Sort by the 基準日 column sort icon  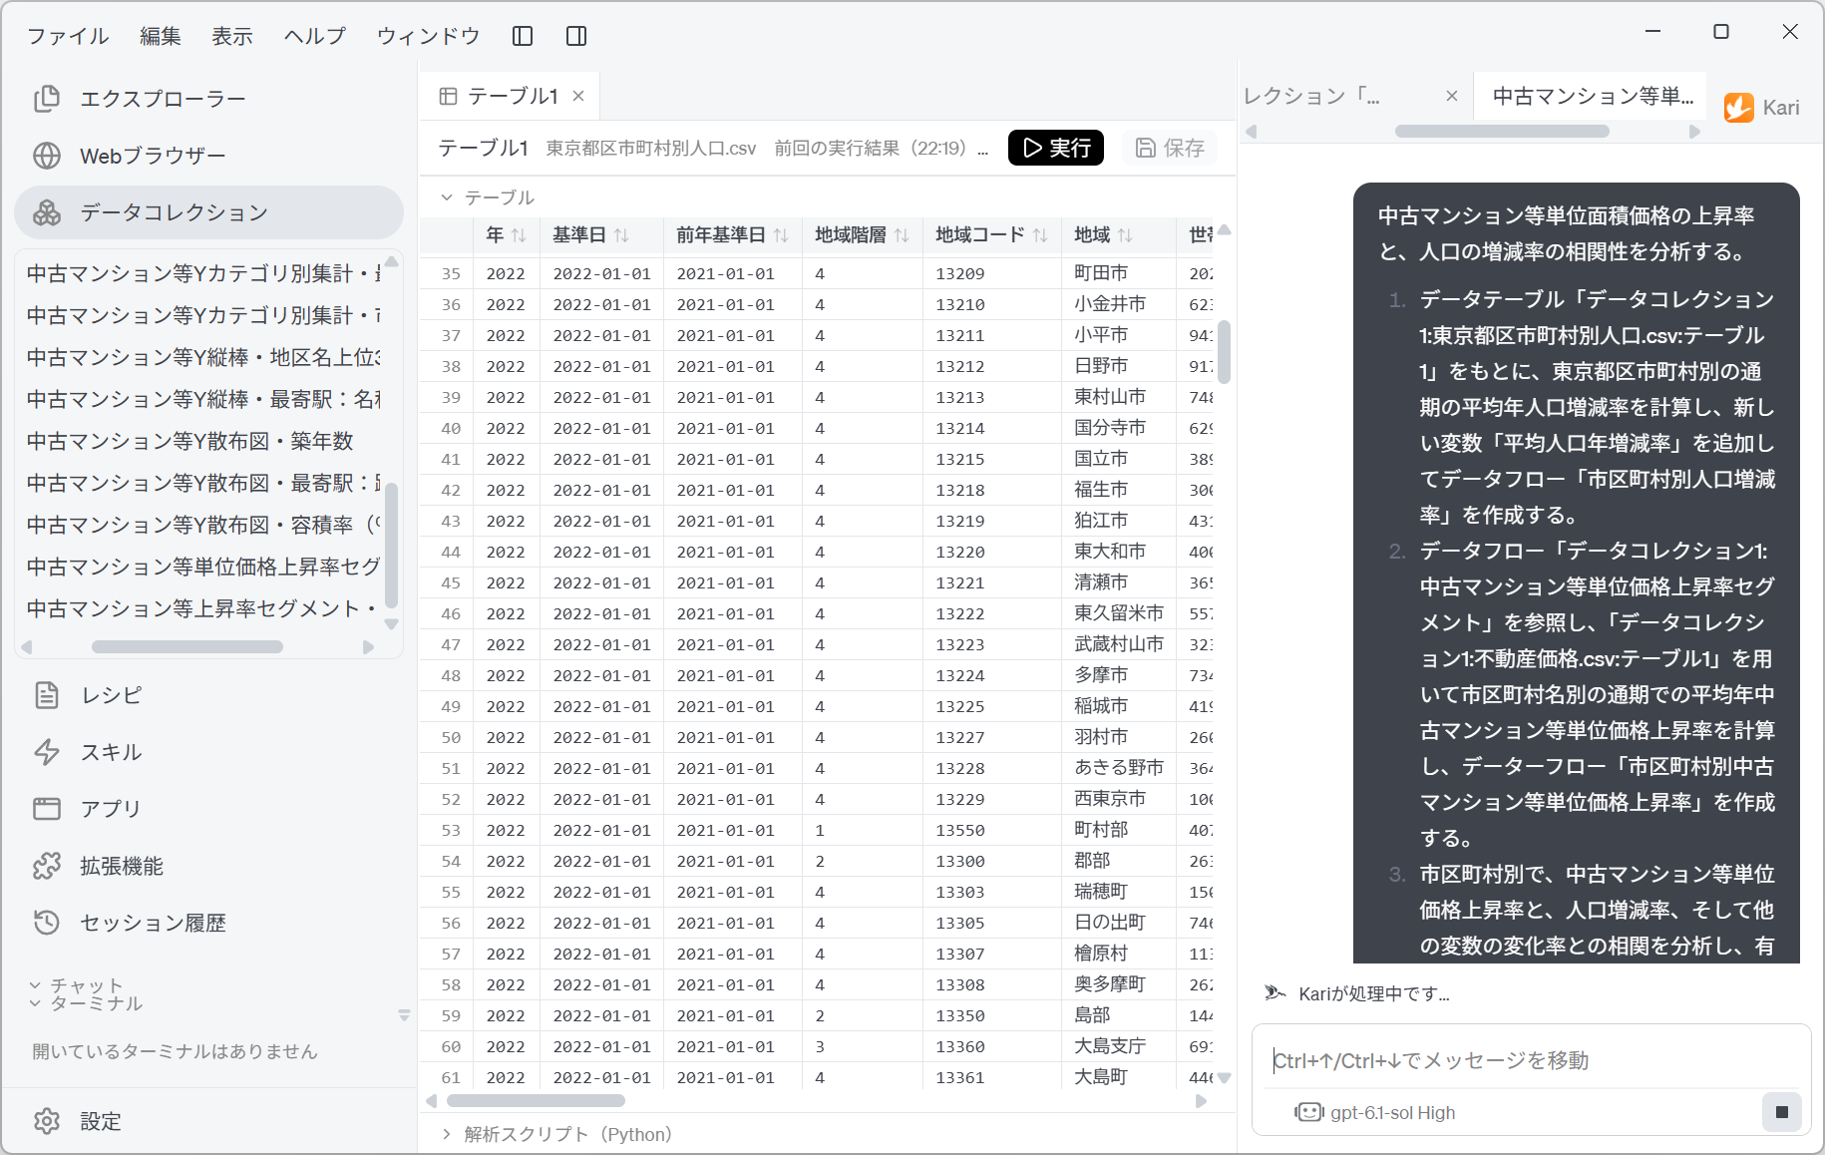[621, 235]
